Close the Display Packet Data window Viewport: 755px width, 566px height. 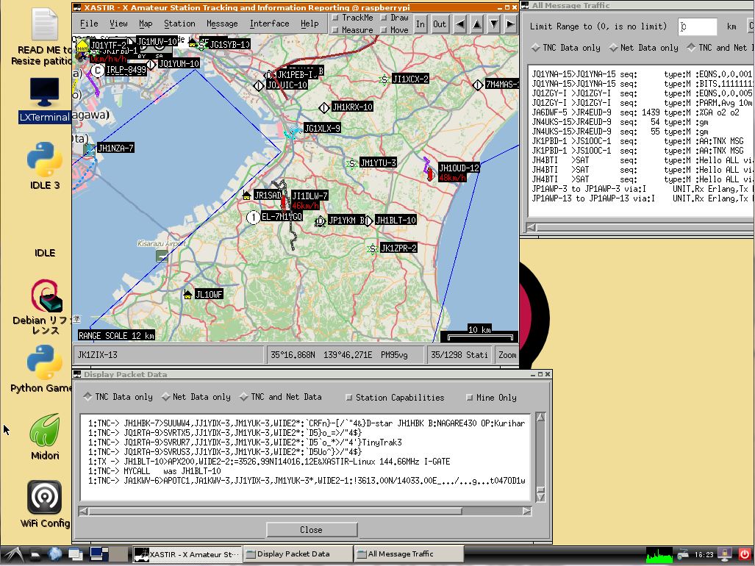click(311, 529)
